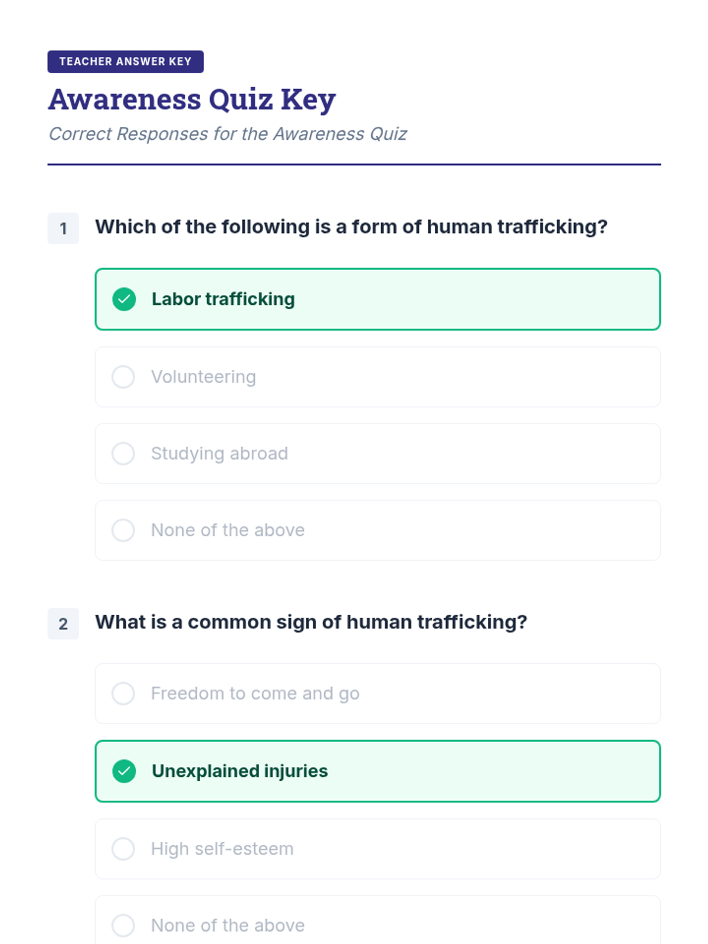Click the Volunteering option label text
This screenshot has height=944, width=708.
point(204,377)
